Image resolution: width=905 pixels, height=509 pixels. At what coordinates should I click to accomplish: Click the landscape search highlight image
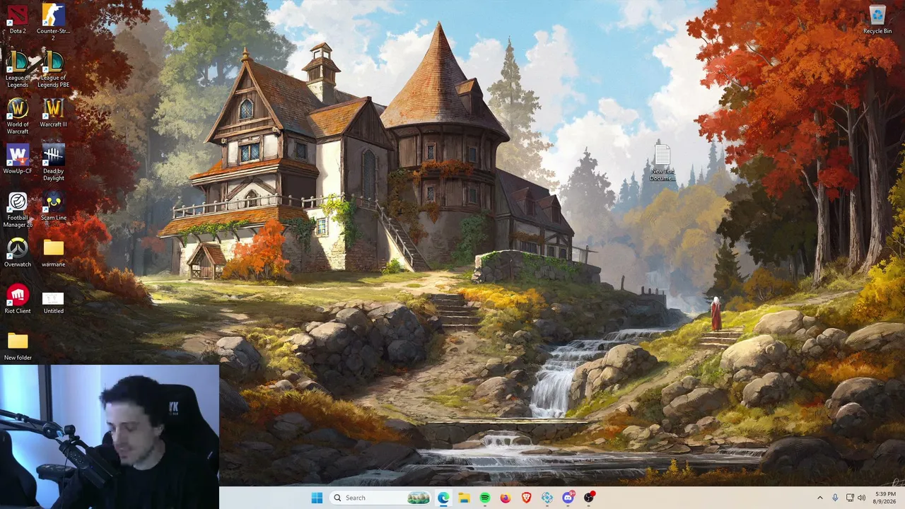(419, 498)
